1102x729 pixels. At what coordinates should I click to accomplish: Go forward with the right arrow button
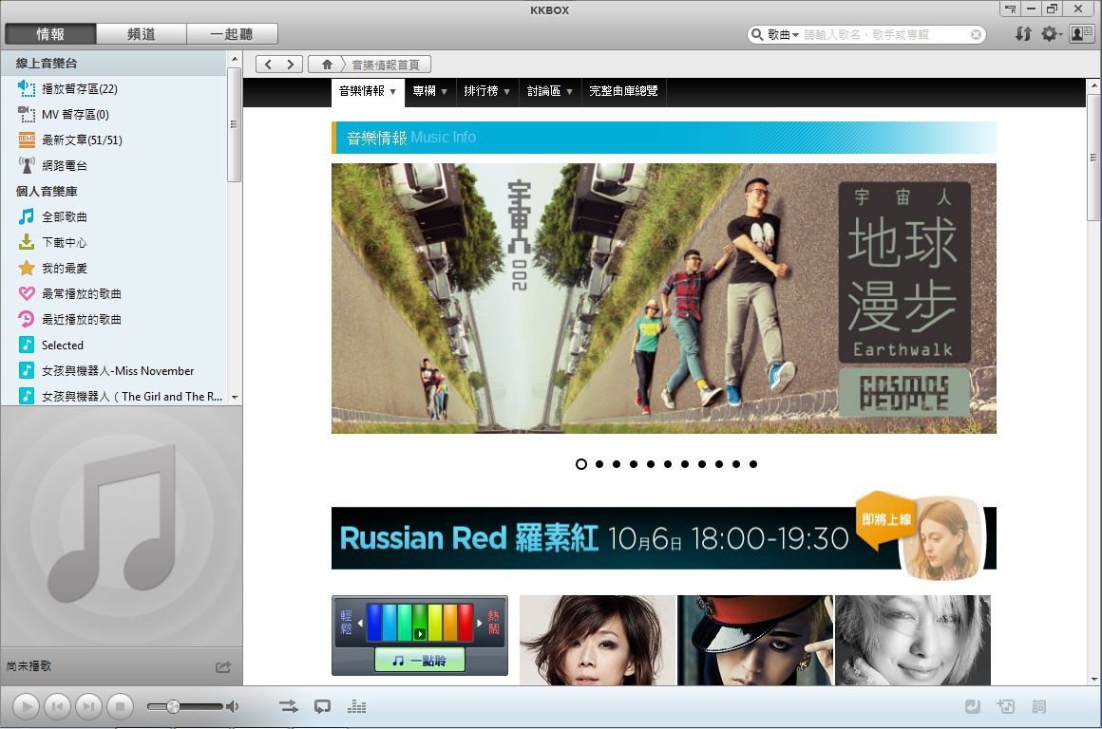coord(291,65)
